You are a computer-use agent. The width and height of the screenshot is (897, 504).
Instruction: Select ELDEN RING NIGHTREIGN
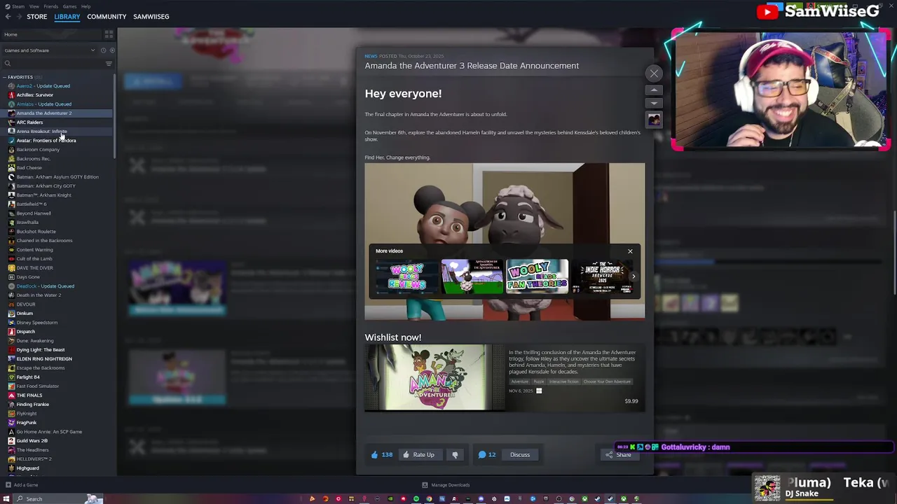point(44,359)
